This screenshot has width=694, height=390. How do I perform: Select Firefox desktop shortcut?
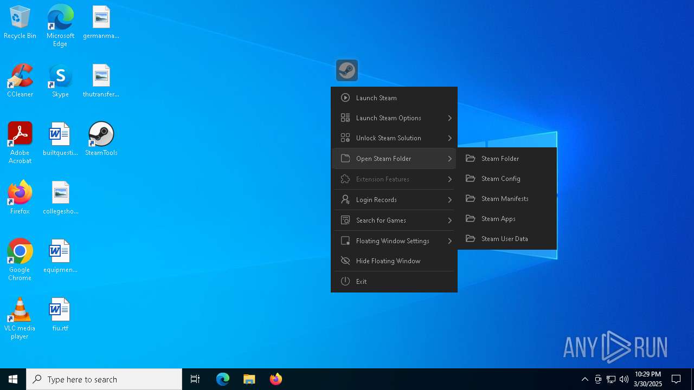(20, 198)
